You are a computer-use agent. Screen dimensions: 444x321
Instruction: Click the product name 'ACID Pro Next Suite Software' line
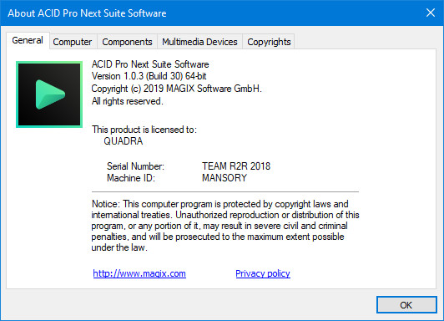(x=150, y=64)
